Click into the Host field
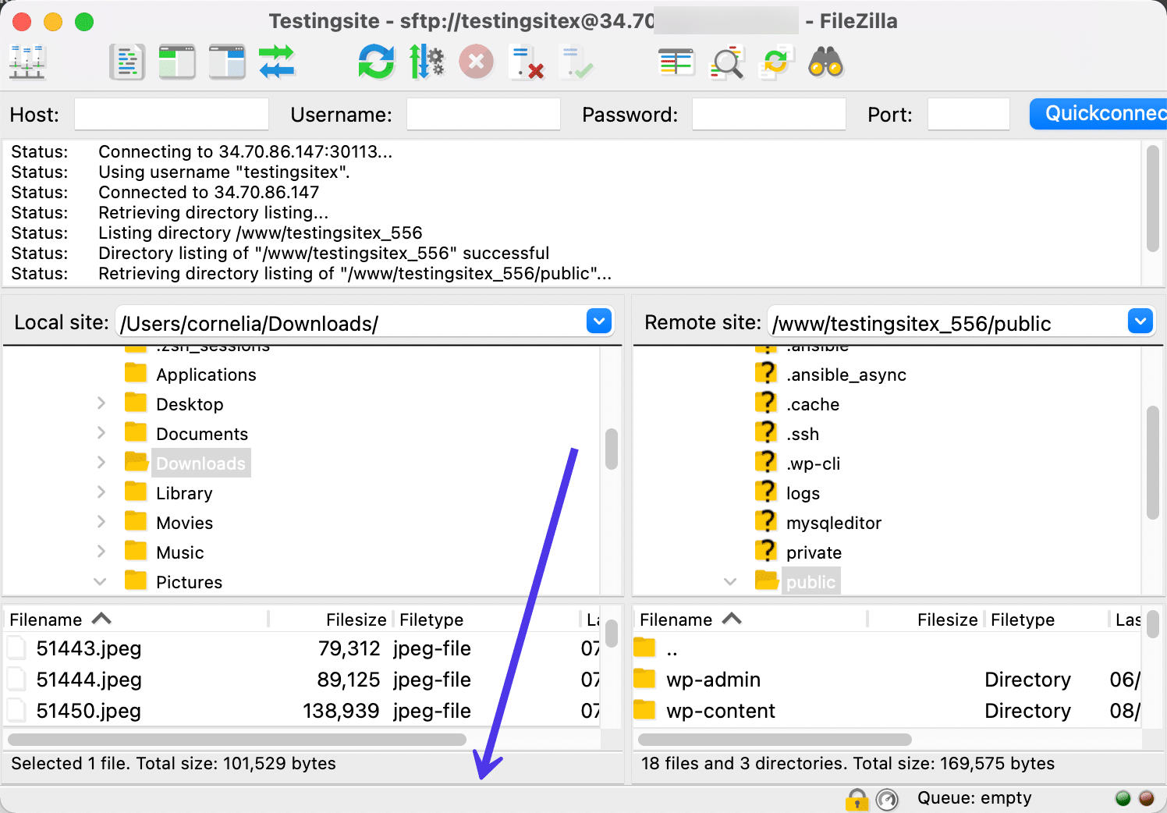 pos(172,115)
